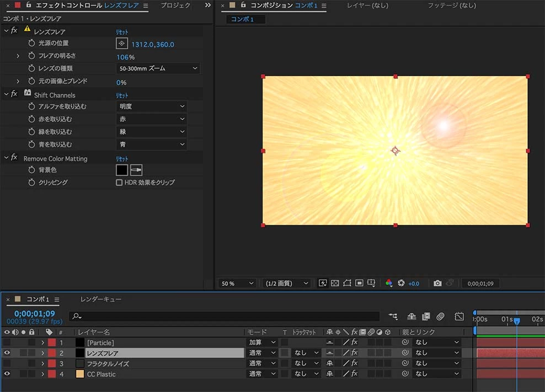This screenshot has height=392, width=545.
Task: Reset the Shift Channels effect
Action: click(122, 95)
